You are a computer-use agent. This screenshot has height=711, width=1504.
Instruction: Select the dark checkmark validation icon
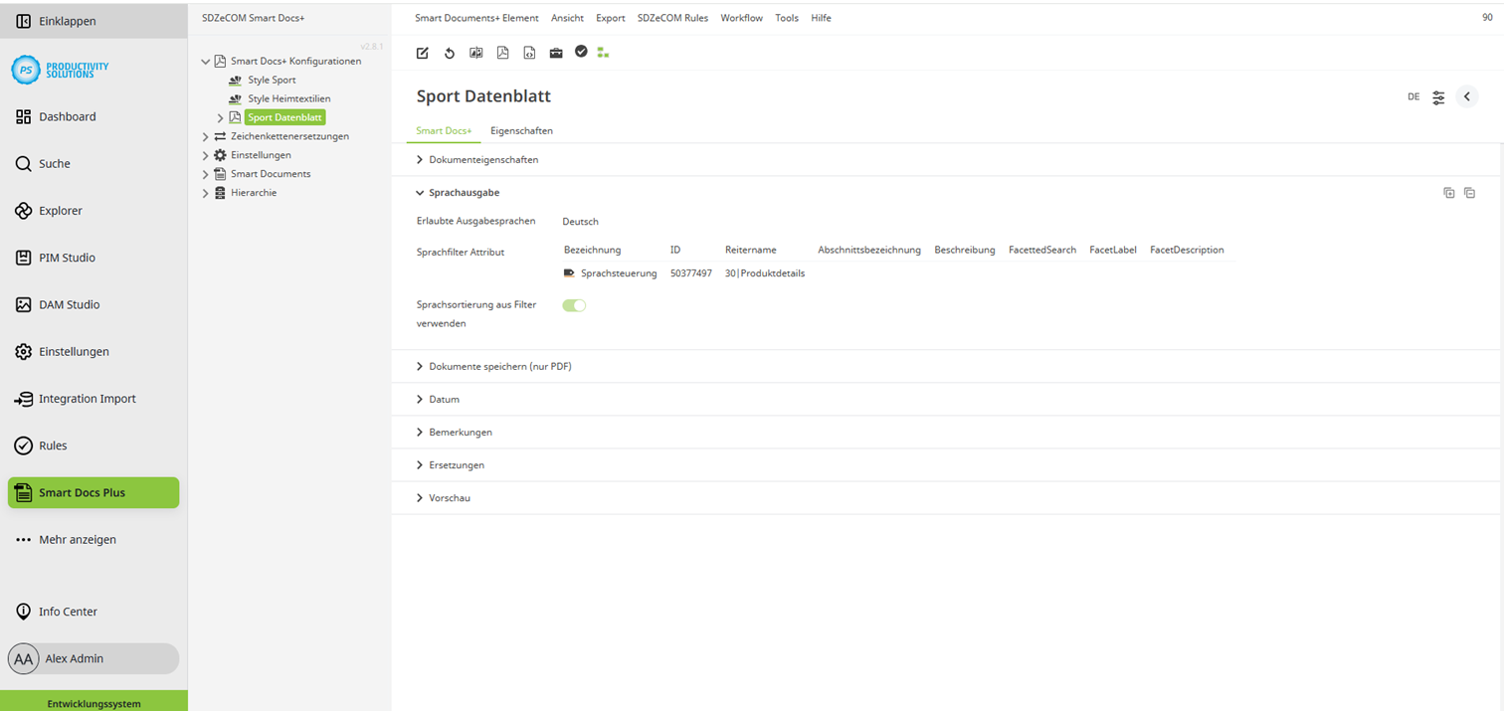[x=581, y=52]
